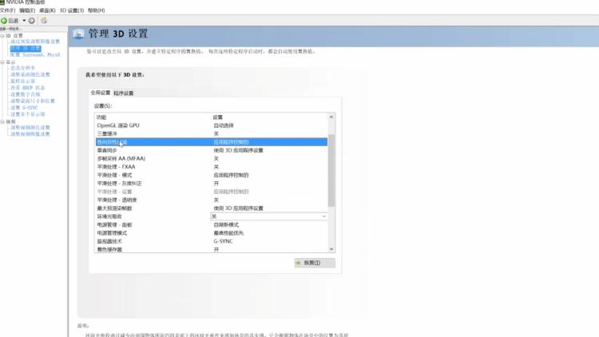
Task: Open the 编辑(E) menu
Action: click(26, 10)
